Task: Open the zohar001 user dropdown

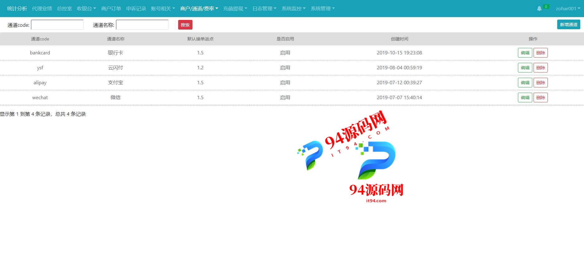Action: [x=568, y=9]
